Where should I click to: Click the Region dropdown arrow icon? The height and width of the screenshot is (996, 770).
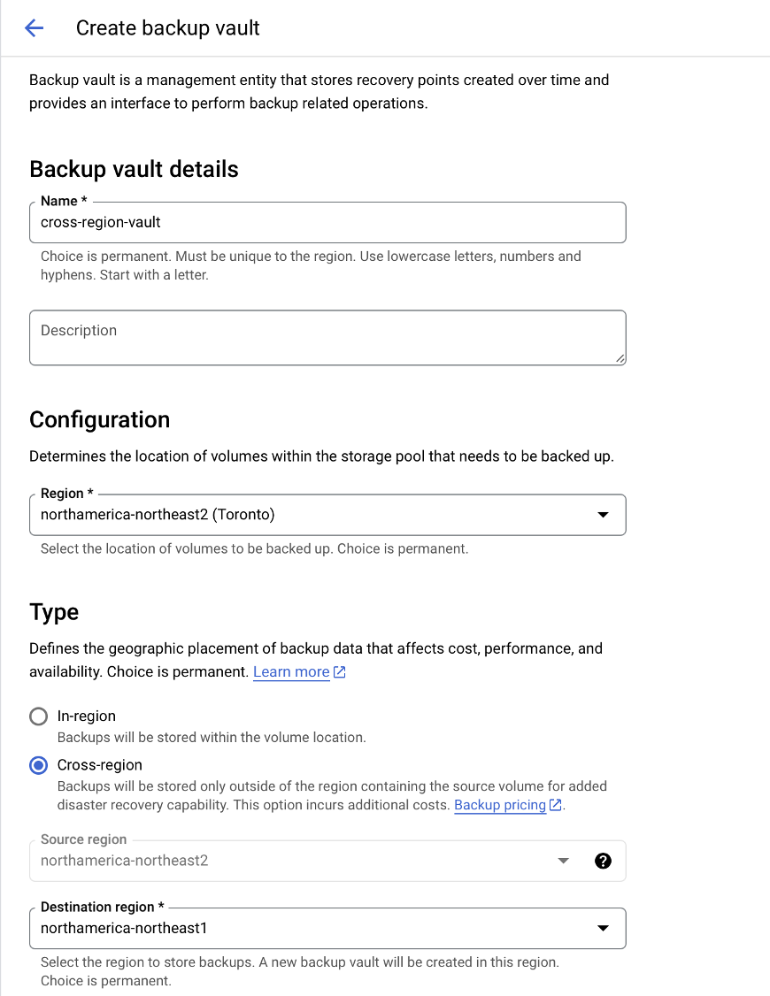coord(603,515)
